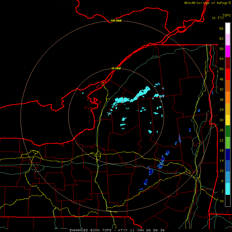Image resolution: width=232 pixels, height=232 pixels.
Task: Click the 2 scale label
Action: click(x=222, y=191)
